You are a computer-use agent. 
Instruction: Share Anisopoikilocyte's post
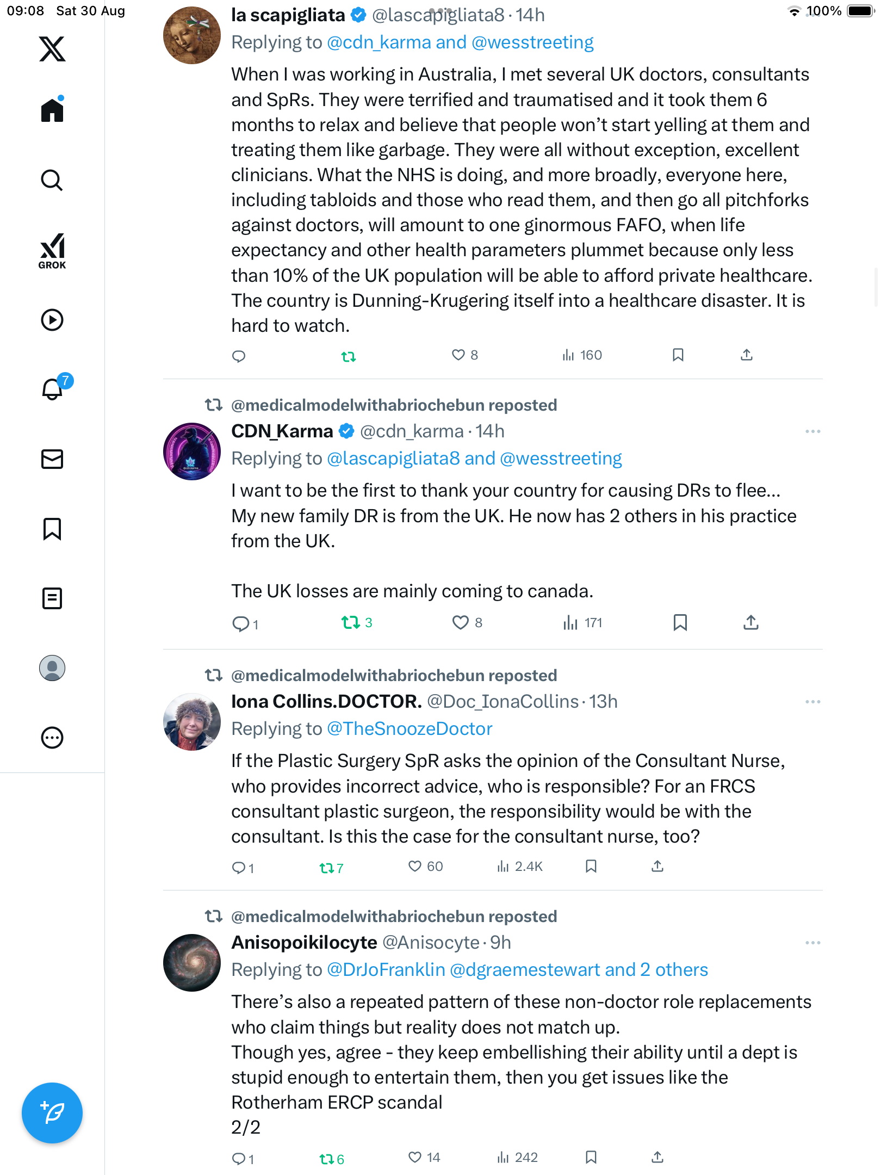[657, 1157]
